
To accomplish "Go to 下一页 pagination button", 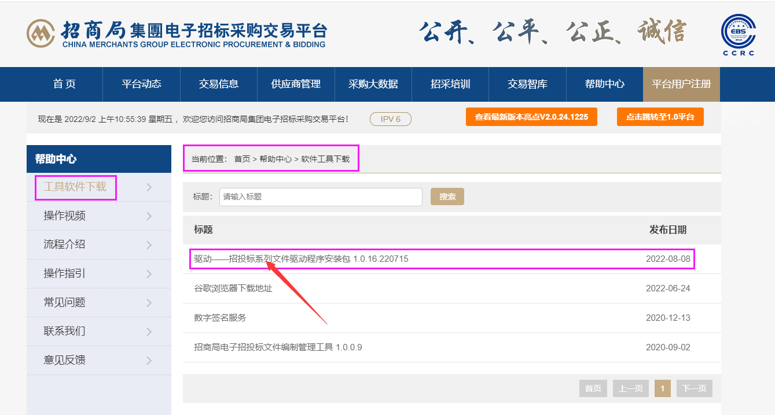I will tap(694, 388).
